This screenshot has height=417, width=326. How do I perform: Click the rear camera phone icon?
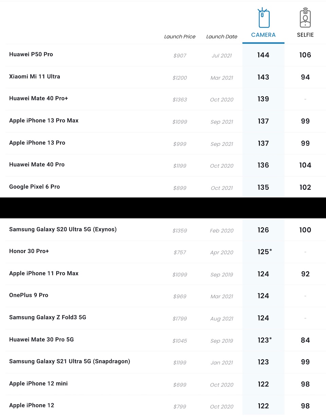tap(264, 18)
